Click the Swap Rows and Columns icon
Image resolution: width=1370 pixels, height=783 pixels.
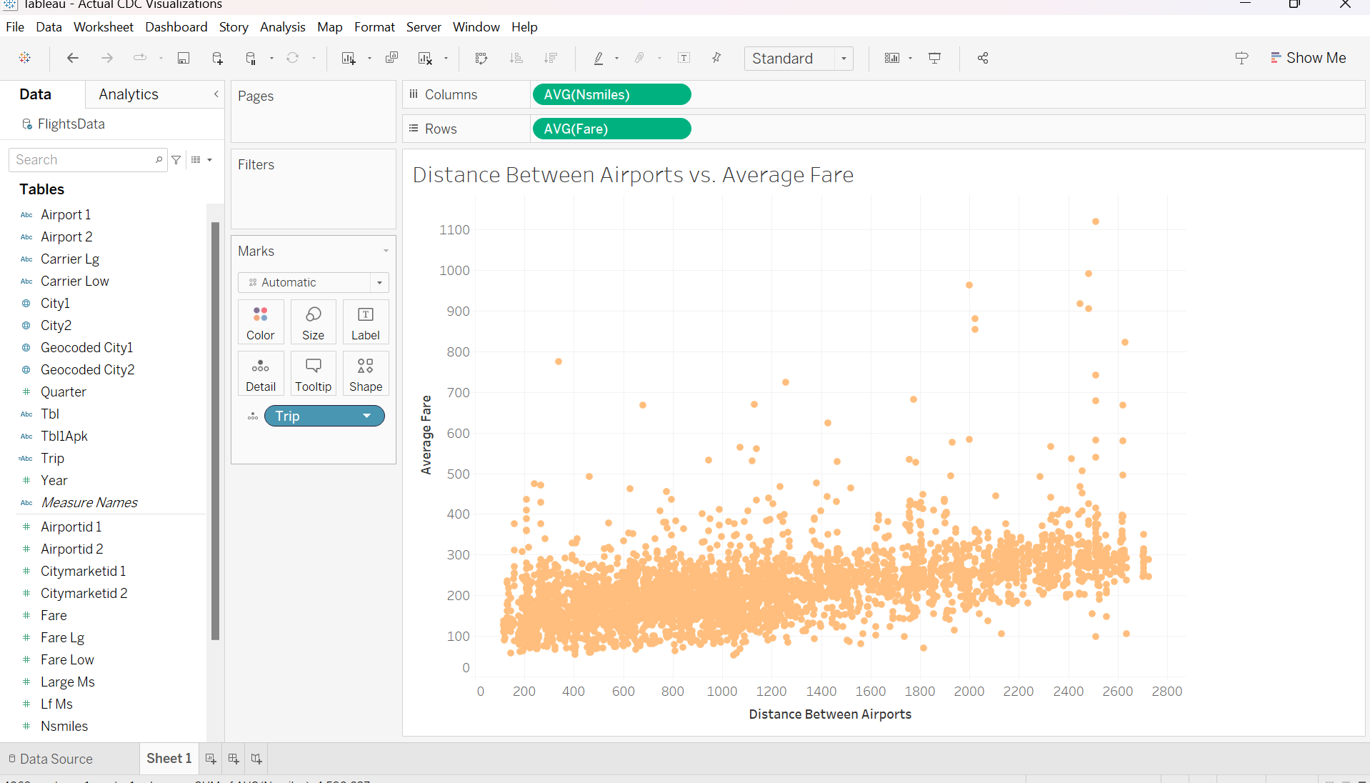(481, 59)
